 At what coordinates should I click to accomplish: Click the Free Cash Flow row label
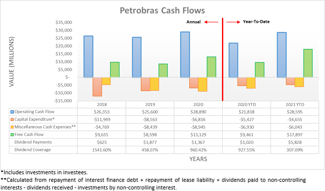pos(29,134)
